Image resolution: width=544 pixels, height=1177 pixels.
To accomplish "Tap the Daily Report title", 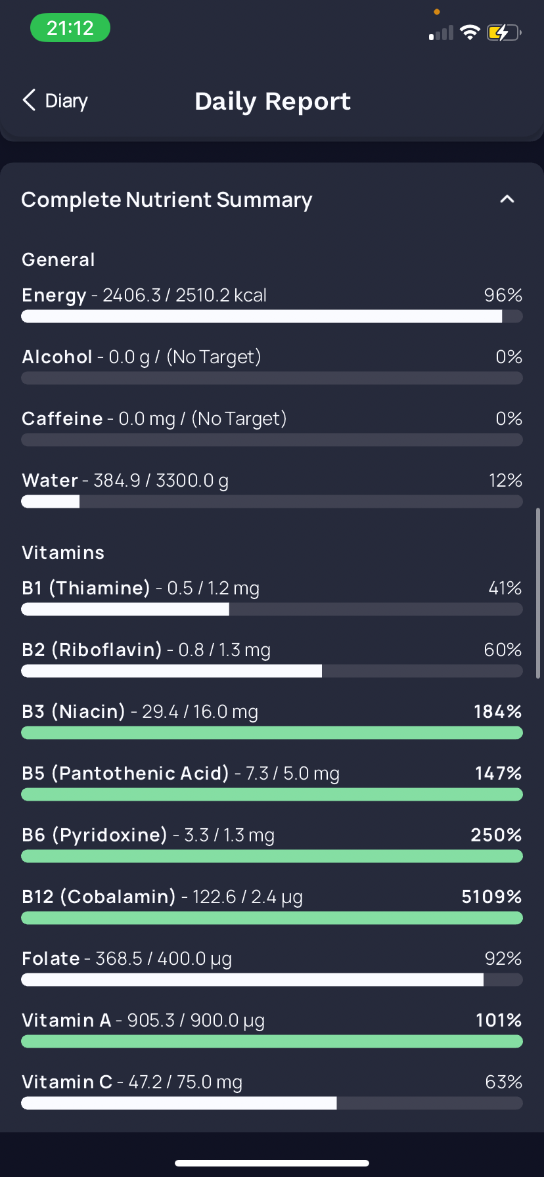I will tap(273, 101).
